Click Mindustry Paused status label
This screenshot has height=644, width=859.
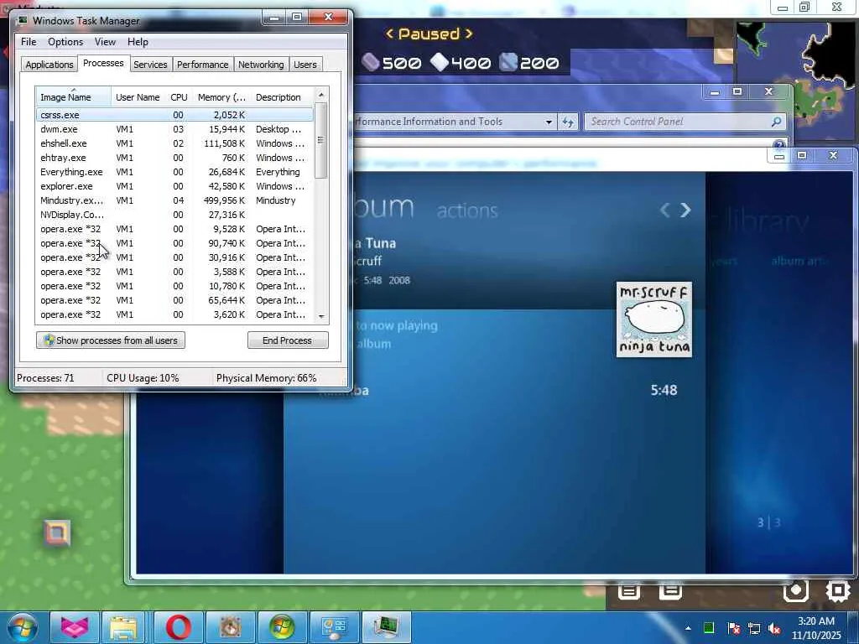tap(429, 34)
